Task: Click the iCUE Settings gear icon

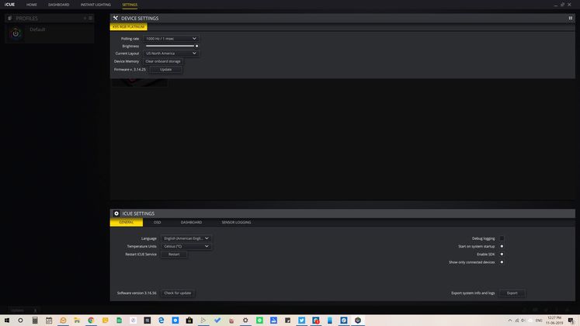Action: [116, 213]
